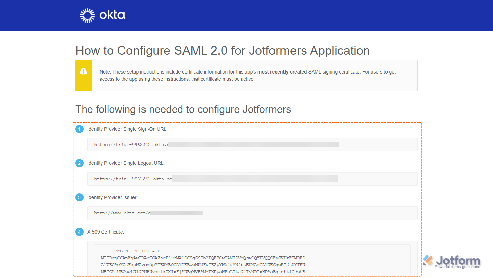493x277 pixels.
Task: Click the certificate line starting with MBIGA1UECwwLU1NPUHJvdmlkZXIx
Action: (203, 272)
